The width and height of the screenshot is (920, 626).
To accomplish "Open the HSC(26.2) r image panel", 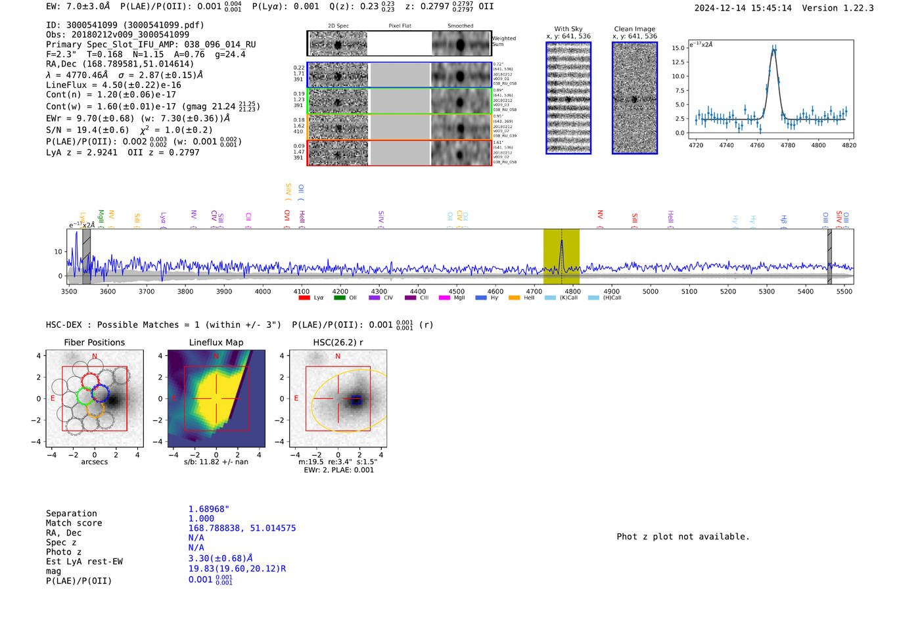I will 338,399.
